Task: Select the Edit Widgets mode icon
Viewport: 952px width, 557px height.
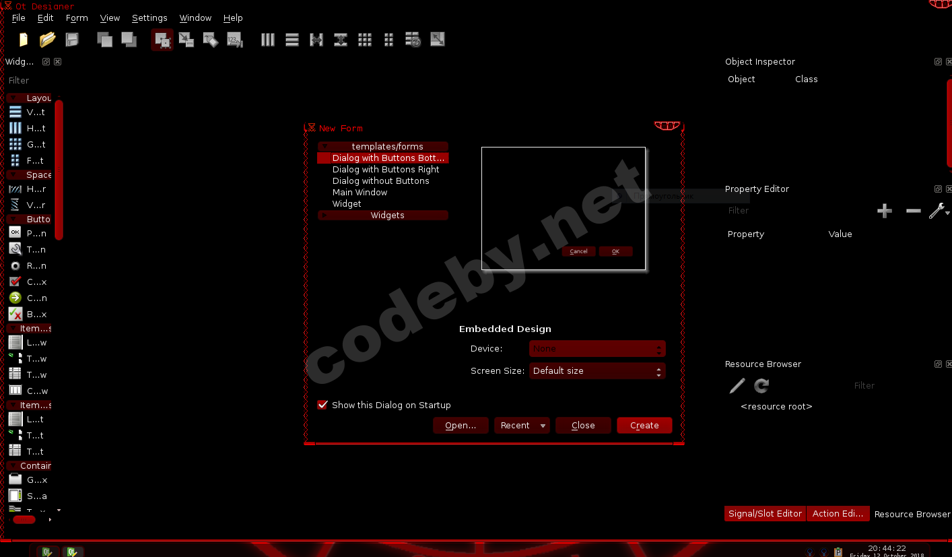Action: (162, 40)
